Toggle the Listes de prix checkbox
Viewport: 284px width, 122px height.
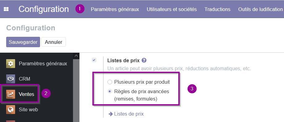[94, 60]
